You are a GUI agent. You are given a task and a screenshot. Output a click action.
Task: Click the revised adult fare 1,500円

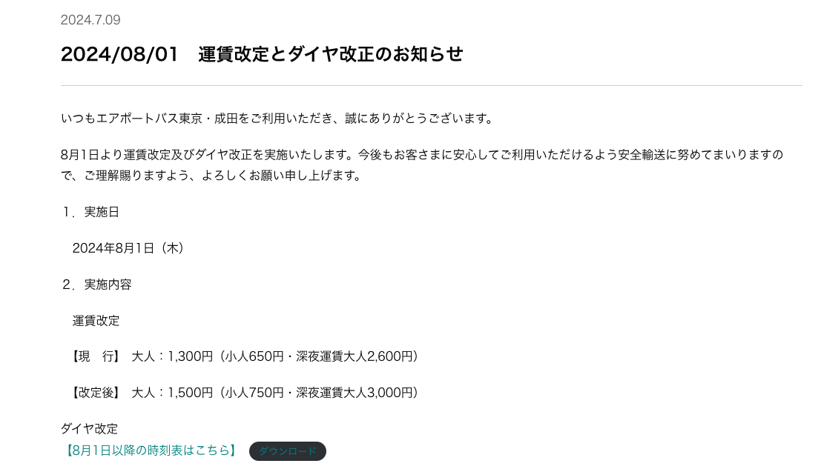tap(191, 393)
